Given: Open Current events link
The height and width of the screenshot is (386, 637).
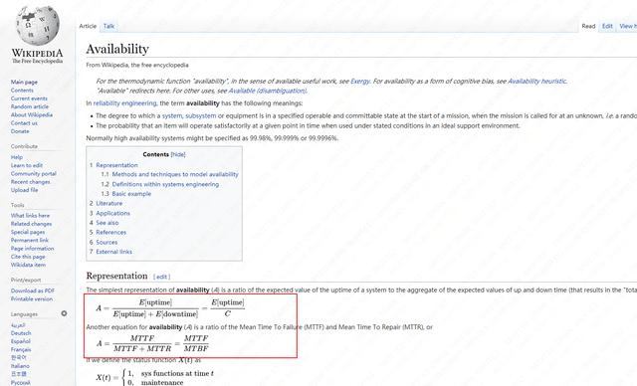Looking at the screenshot, I should (29, 98).
